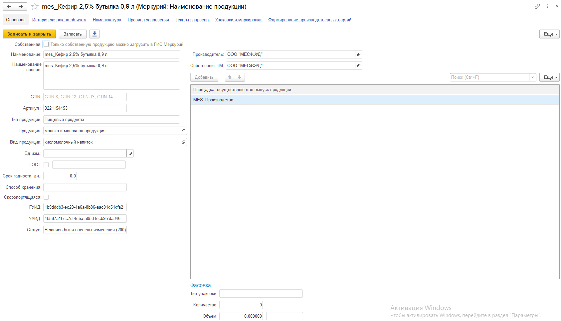Click the download arrow icon next to Записать
Image resolution: width=561 pixels, height=321 pixels.
pos(94,34)
